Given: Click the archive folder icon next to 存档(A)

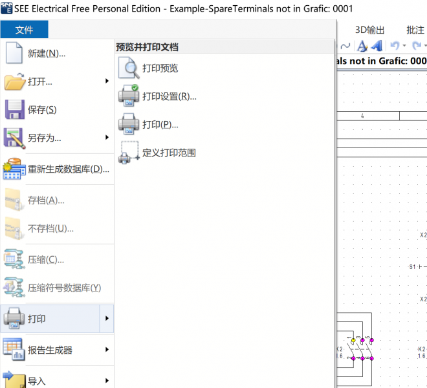Looking at the screenshot, I should tap(14, 200).
